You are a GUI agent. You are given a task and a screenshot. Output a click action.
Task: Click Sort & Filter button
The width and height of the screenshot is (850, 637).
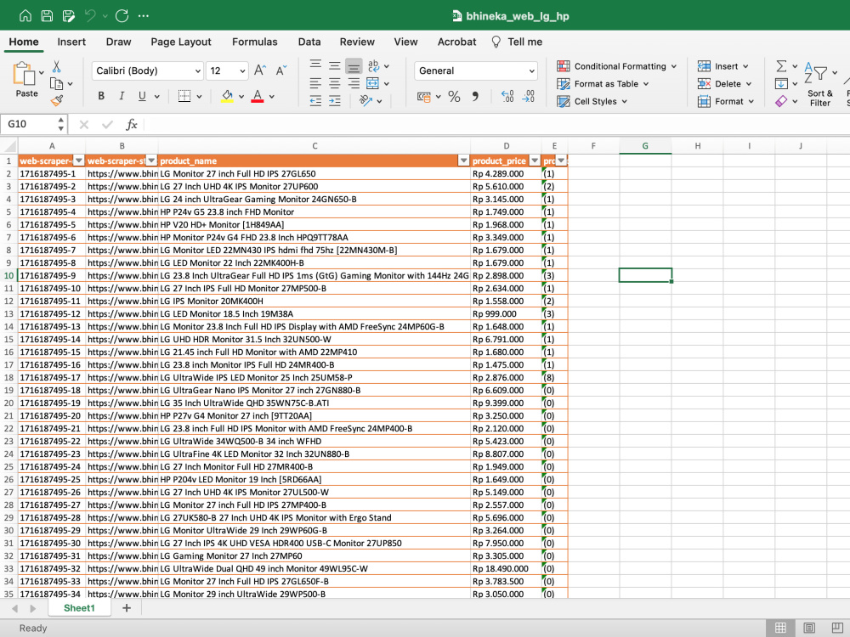tap(821, 83)
